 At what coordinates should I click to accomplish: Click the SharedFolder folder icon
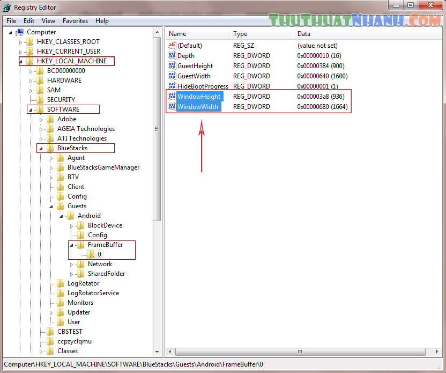(81, 274)
